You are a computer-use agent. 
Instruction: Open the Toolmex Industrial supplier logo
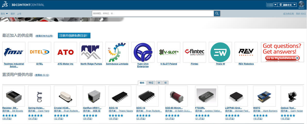coord(14,52)
